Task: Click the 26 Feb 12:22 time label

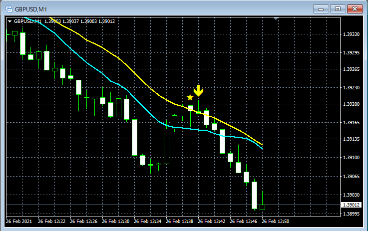Action: click(x=51, y=222)
